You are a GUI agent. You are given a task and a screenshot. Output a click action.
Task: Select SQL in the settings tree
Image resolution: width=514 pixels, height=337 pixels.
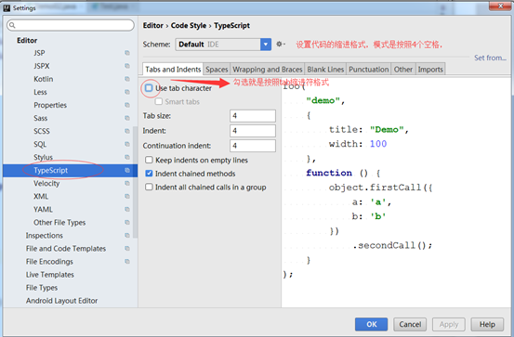tap(40, 144)
